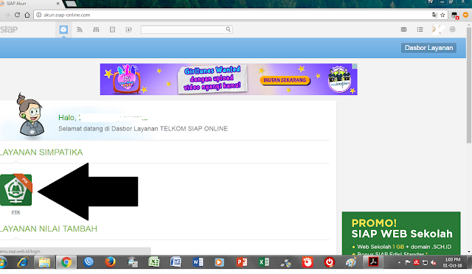
Task: Click the browser address bar
Action: [x=235, y=15]
